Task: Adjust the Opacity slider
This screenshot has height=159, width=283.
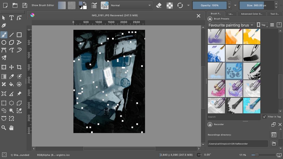Action: pyautogui.click(x=209, y=5)
